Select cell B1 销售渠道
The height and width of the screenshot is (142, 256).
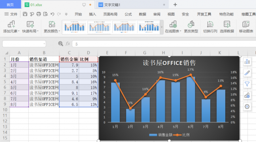(x=44, y=59)
